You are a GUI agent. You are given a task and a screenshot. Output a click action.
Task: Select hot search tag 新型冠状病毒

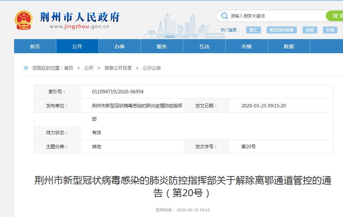point(281,30)
